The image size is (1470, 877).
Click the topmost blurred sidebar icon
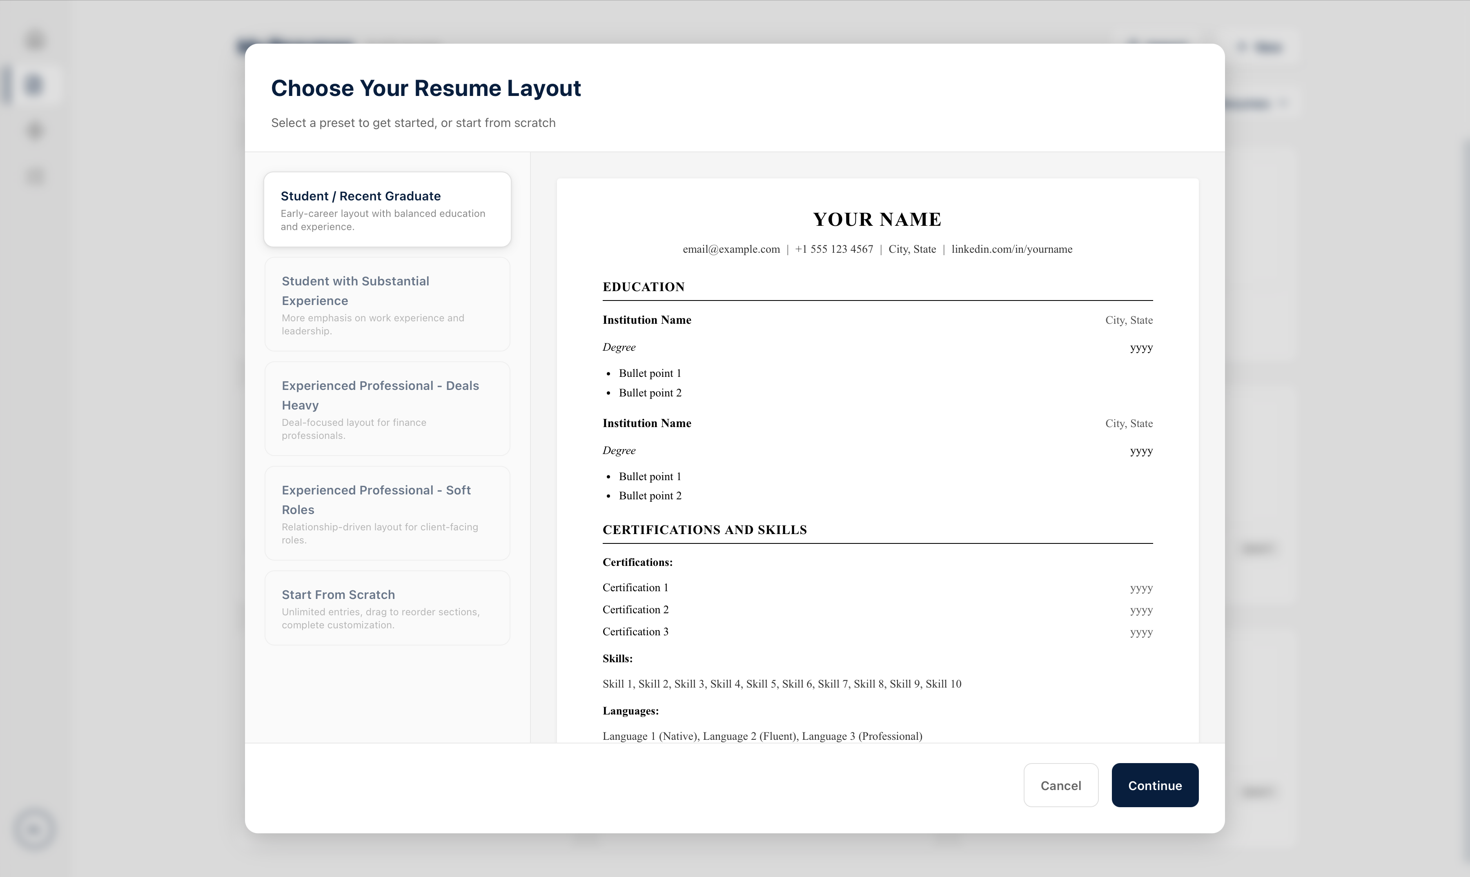pyautogui.click(x=36, y=40)
